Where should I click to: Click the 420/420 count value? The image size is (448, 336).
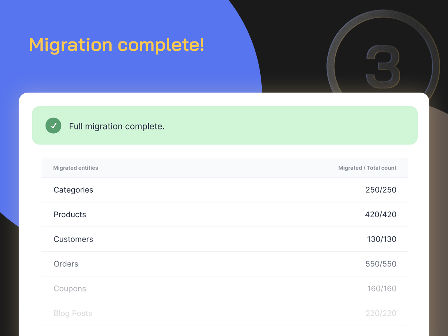(381, 215)
